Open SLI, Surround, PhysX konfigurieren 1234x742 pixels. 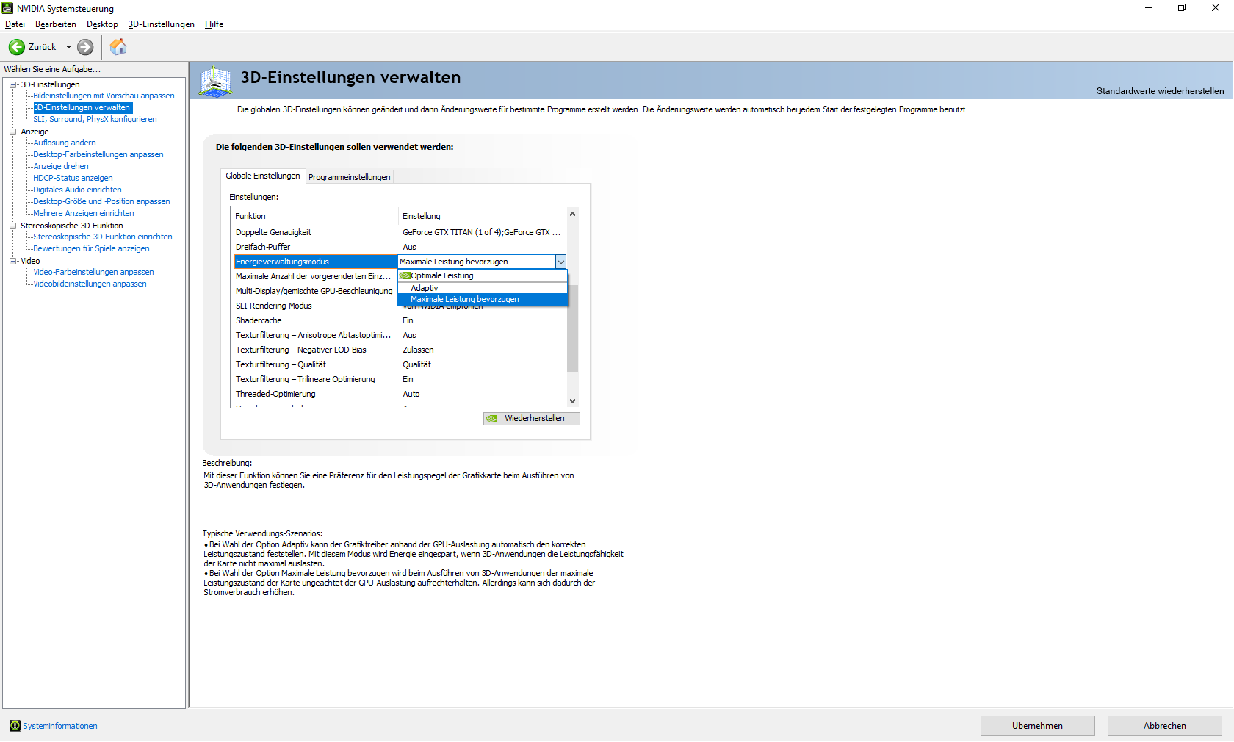(95, 119)
